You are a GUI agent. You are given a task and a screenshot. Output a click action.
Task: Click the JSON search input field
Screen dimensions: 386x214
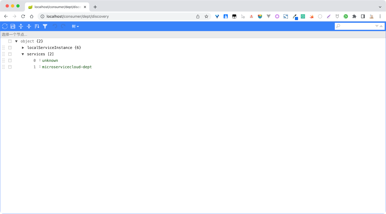pos(357,26)
